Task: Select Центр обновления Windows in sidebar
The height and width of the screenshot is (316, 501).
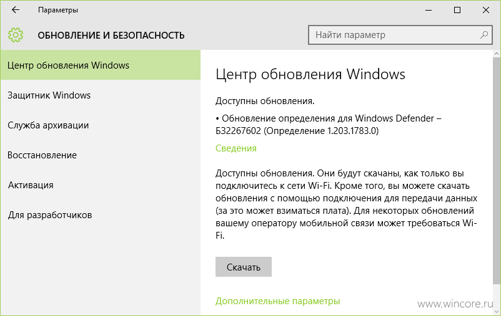Action: (101, 65)
